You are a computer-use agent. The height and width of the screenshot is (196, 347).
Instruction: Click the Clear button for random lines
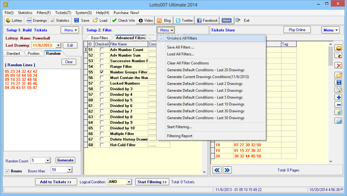pyautogui.click(x=69, y=62)
